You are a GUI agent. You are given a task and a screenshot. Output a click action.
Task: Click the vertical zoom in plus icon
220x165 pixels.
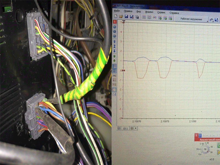point(114,36)
